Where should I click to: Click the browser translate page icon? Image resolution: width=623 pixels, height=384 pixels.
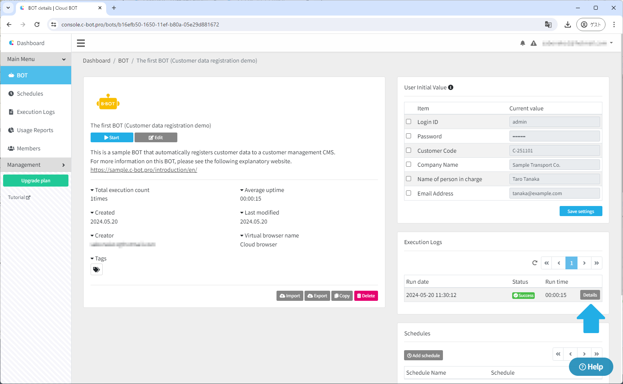coord(548,24)
